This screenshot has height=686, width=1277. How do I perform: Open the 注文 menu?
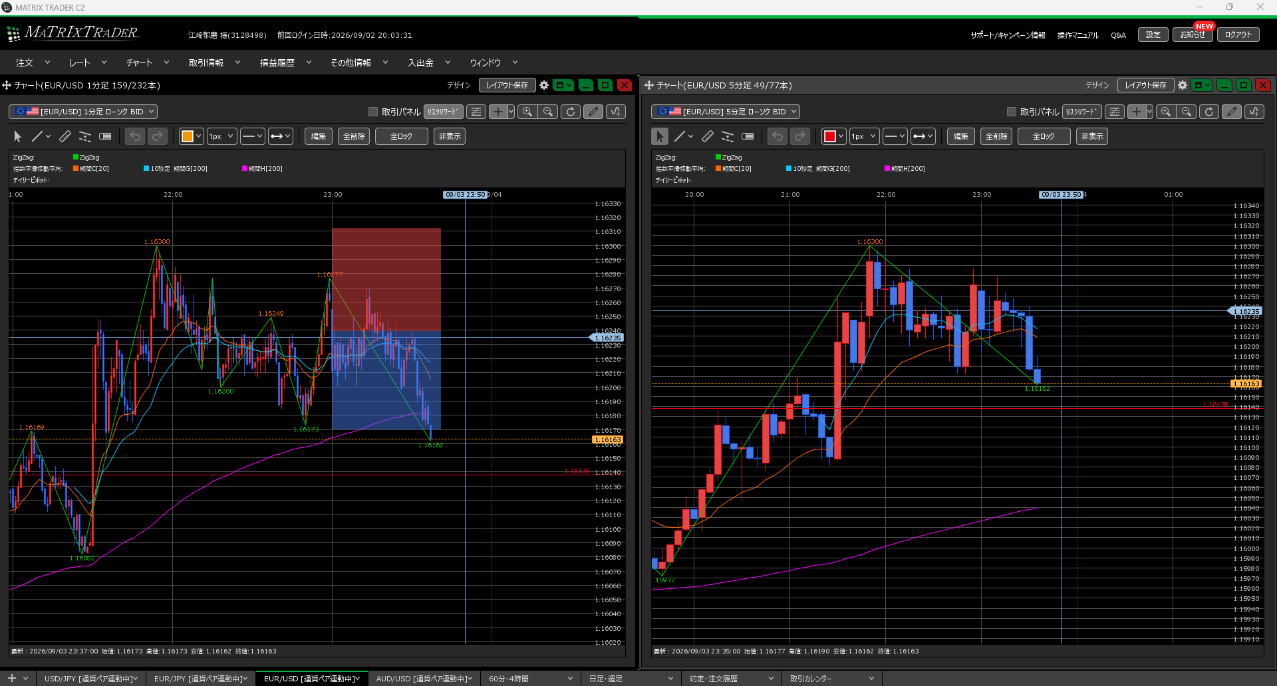(x=33, y=62)
